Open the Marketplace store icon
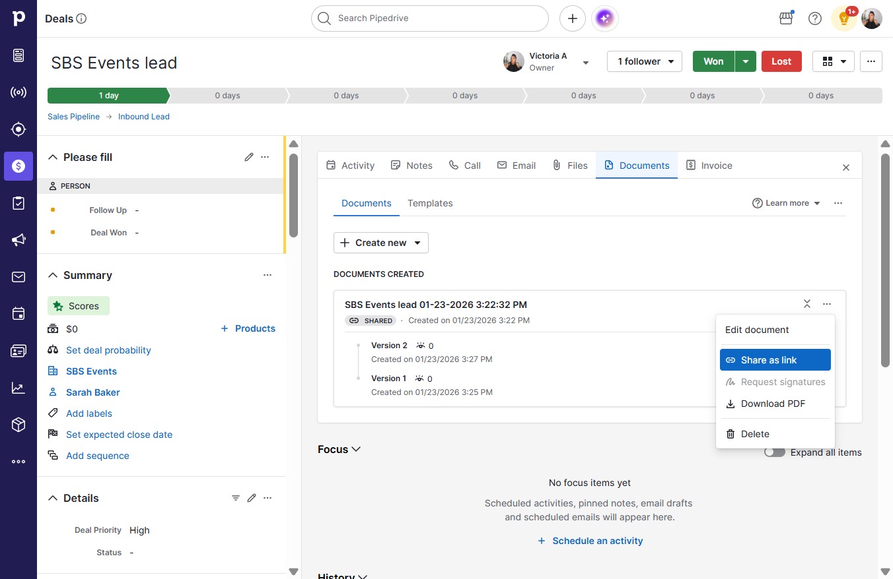The width and height of the screenshot is (893, 579). click(x=786, y=18)
